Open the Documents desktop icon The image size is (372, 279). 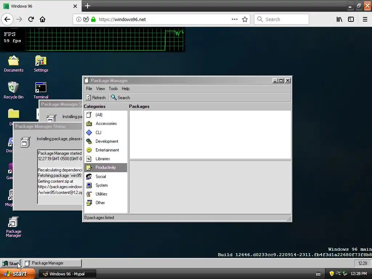pos(13,63)
